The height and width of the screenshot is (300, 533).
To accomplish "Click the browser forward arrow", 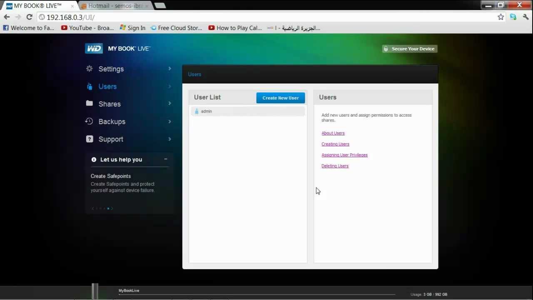I will pyautogui.click(x=18, y=17).
